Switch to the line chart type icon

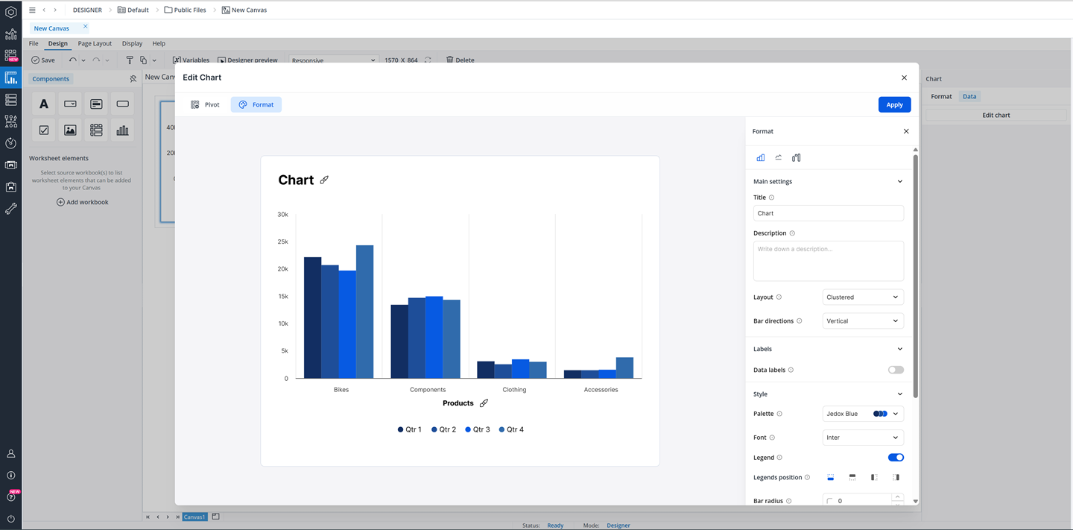[778, 157]
